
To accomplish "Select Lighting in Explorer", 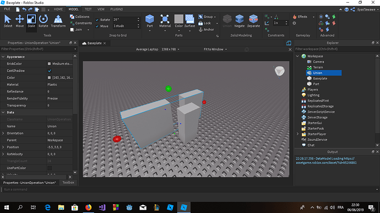I will click(313, 95).
